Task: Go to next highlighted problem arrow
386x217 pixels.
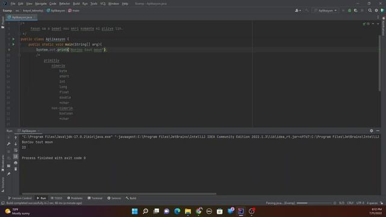Action: coord(378,24)
